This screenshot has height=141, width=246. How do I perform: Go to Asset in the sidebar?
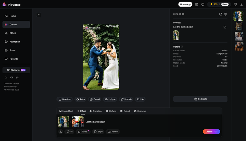pos(12,50)
